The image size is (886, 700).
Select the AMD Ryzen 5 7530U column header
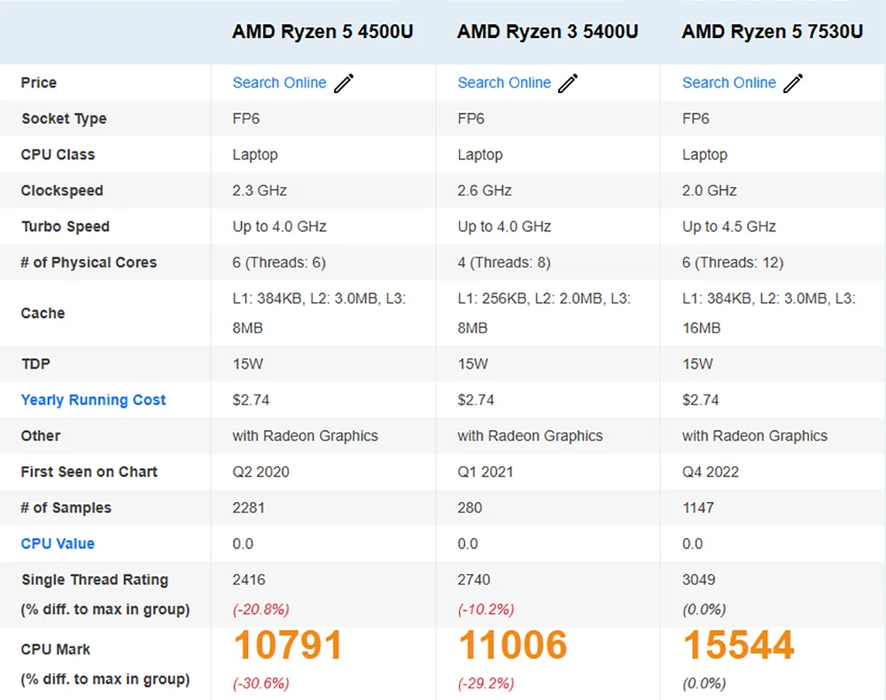772,33
